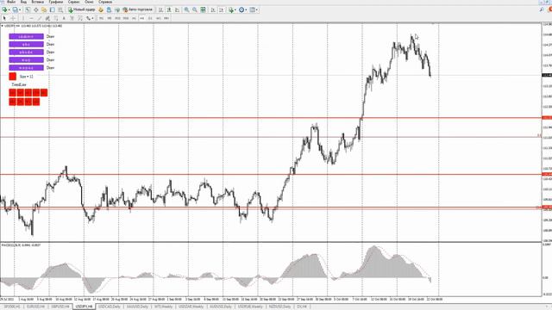Open the search icon at top right
The height and width of the screenshot is (310, 552).
[542, 9]
